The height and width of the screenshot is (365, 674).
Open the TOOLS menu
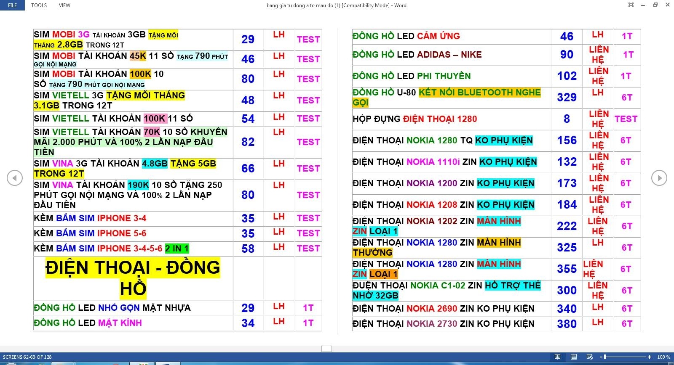tap(39, 5)
